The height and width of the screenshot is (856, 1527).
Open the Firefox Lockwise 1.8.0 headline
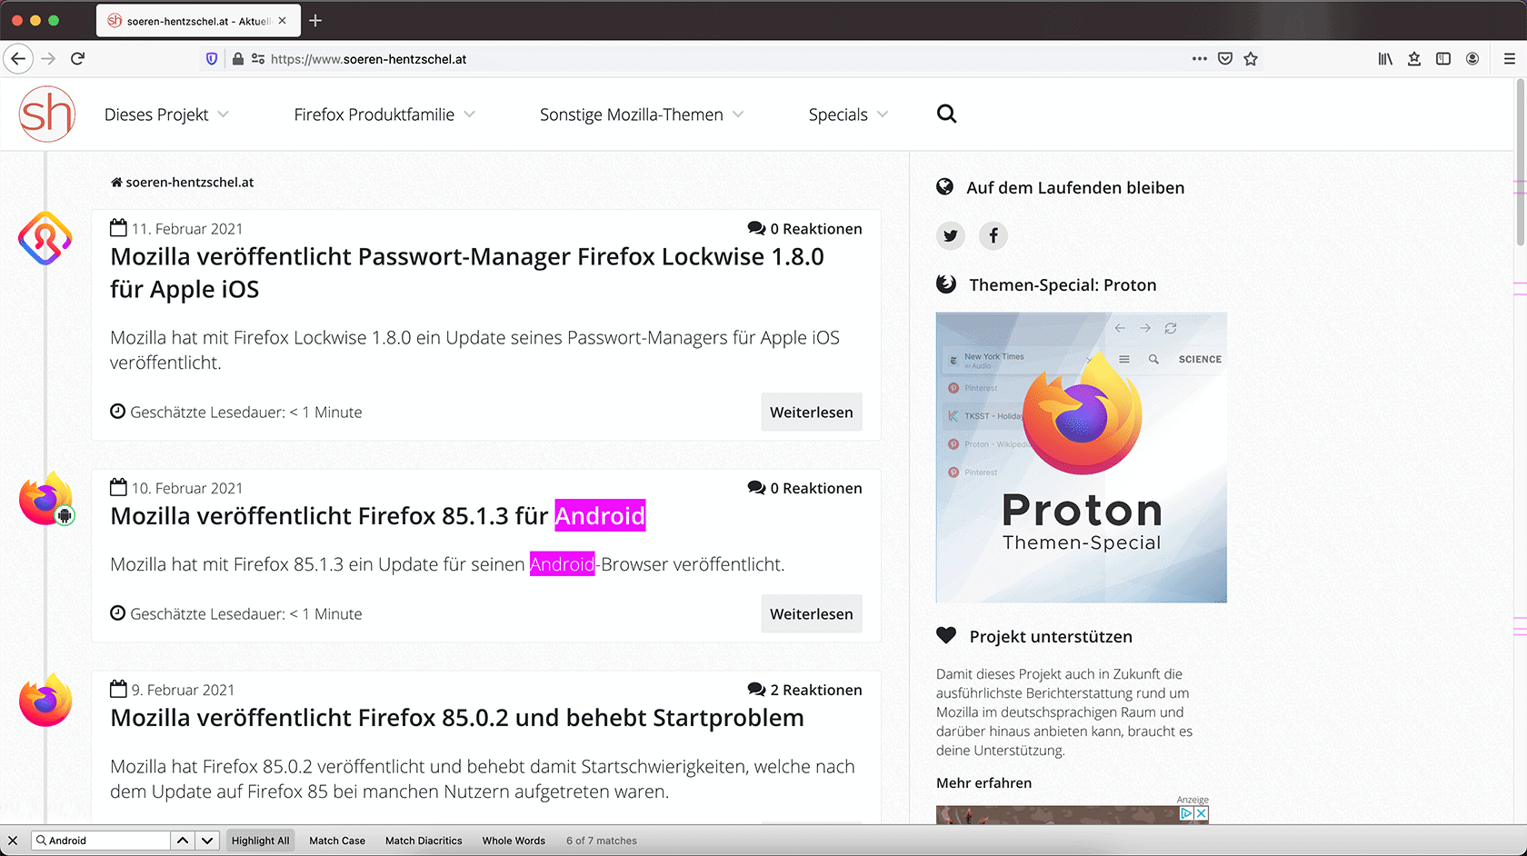[467, 273]
